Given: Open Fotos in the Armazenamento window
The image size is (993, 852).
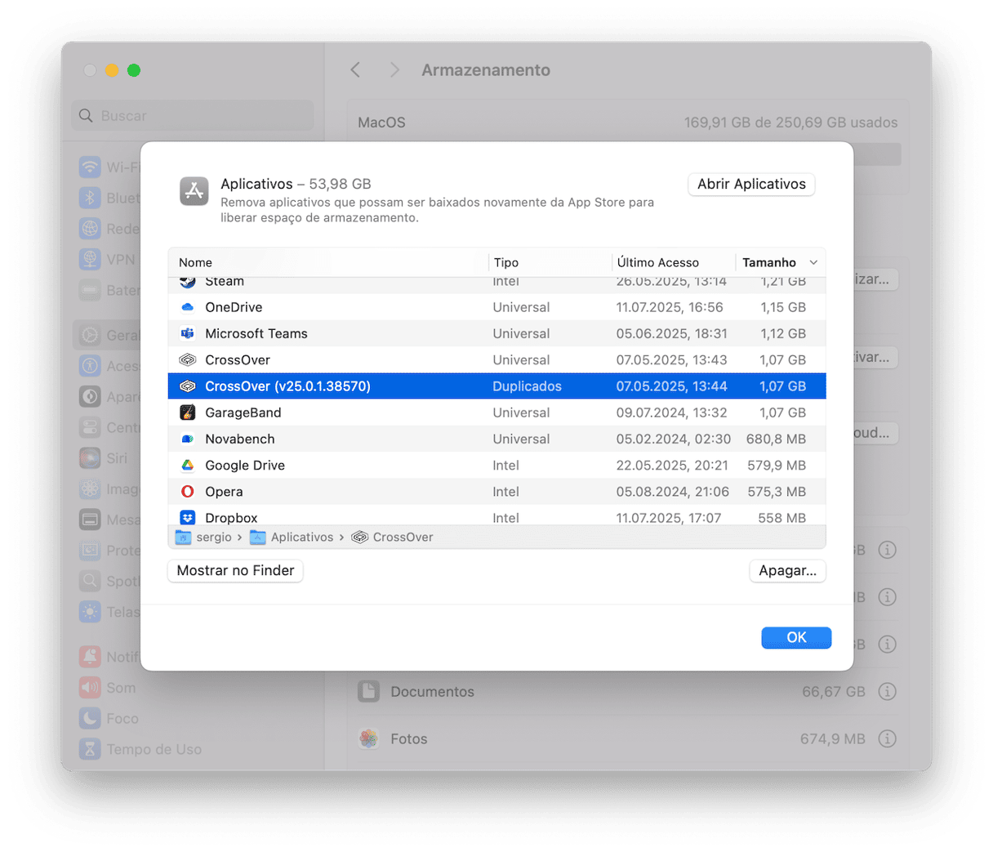Looking at the screenshot, I should pyautogui.click(x=627, y=738).
